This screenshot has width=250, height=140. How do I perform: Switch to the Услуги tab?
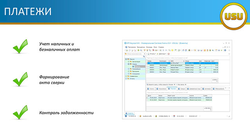click(151, 89)
